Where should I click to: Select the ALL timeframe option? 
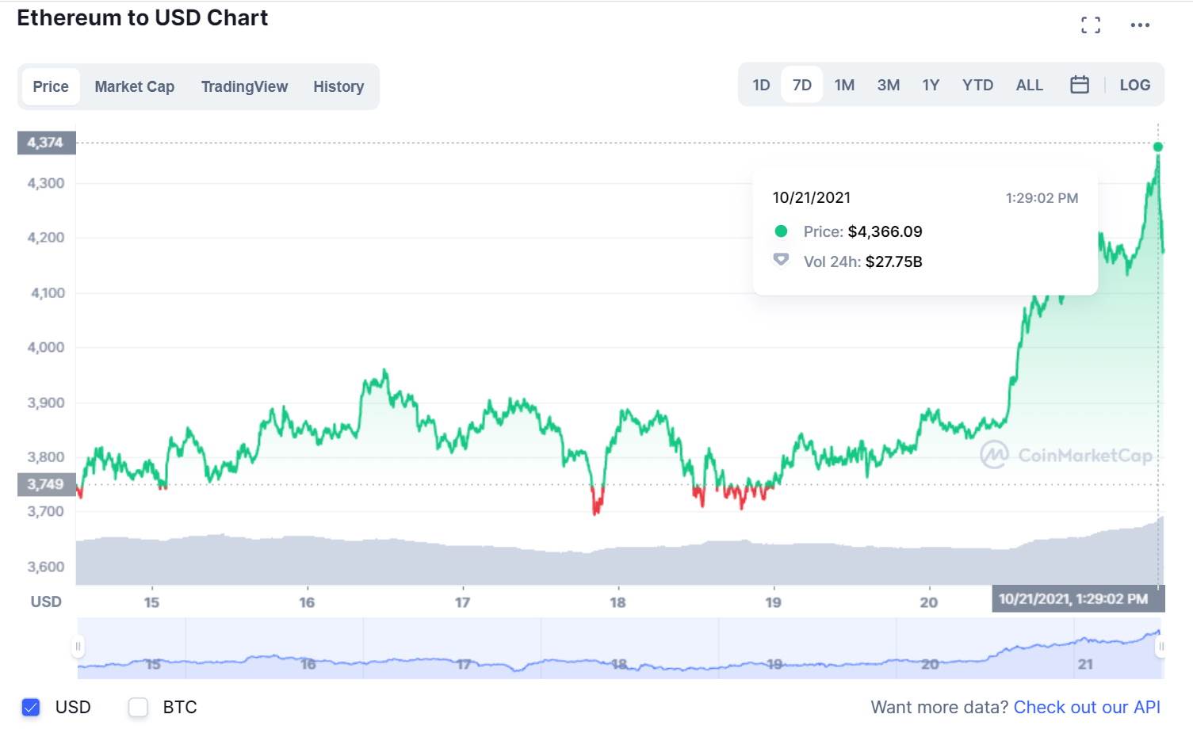click(x=1028, y=84)
